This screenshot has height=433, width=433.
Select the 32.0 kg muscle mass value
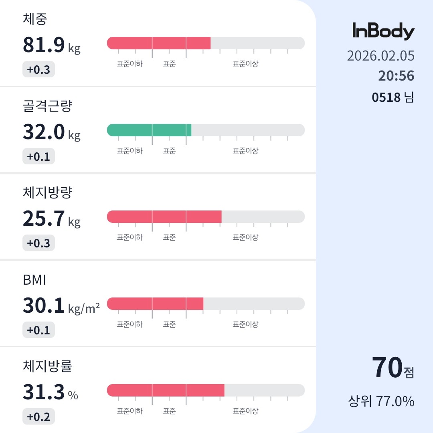point(52,132)
